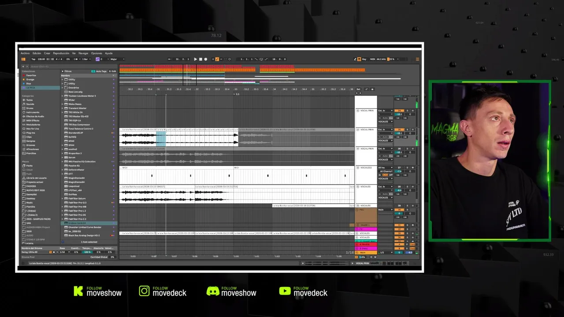Expand the Overdrive item in browser list
Screen dimensions: 564x317
[x=63, y=88]
